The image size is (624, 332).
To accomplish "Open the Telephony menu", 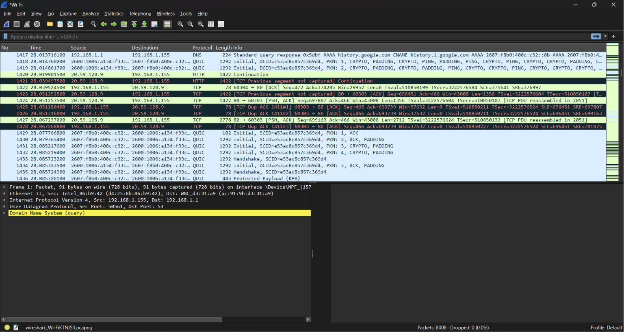I will (x=140, y=14).
